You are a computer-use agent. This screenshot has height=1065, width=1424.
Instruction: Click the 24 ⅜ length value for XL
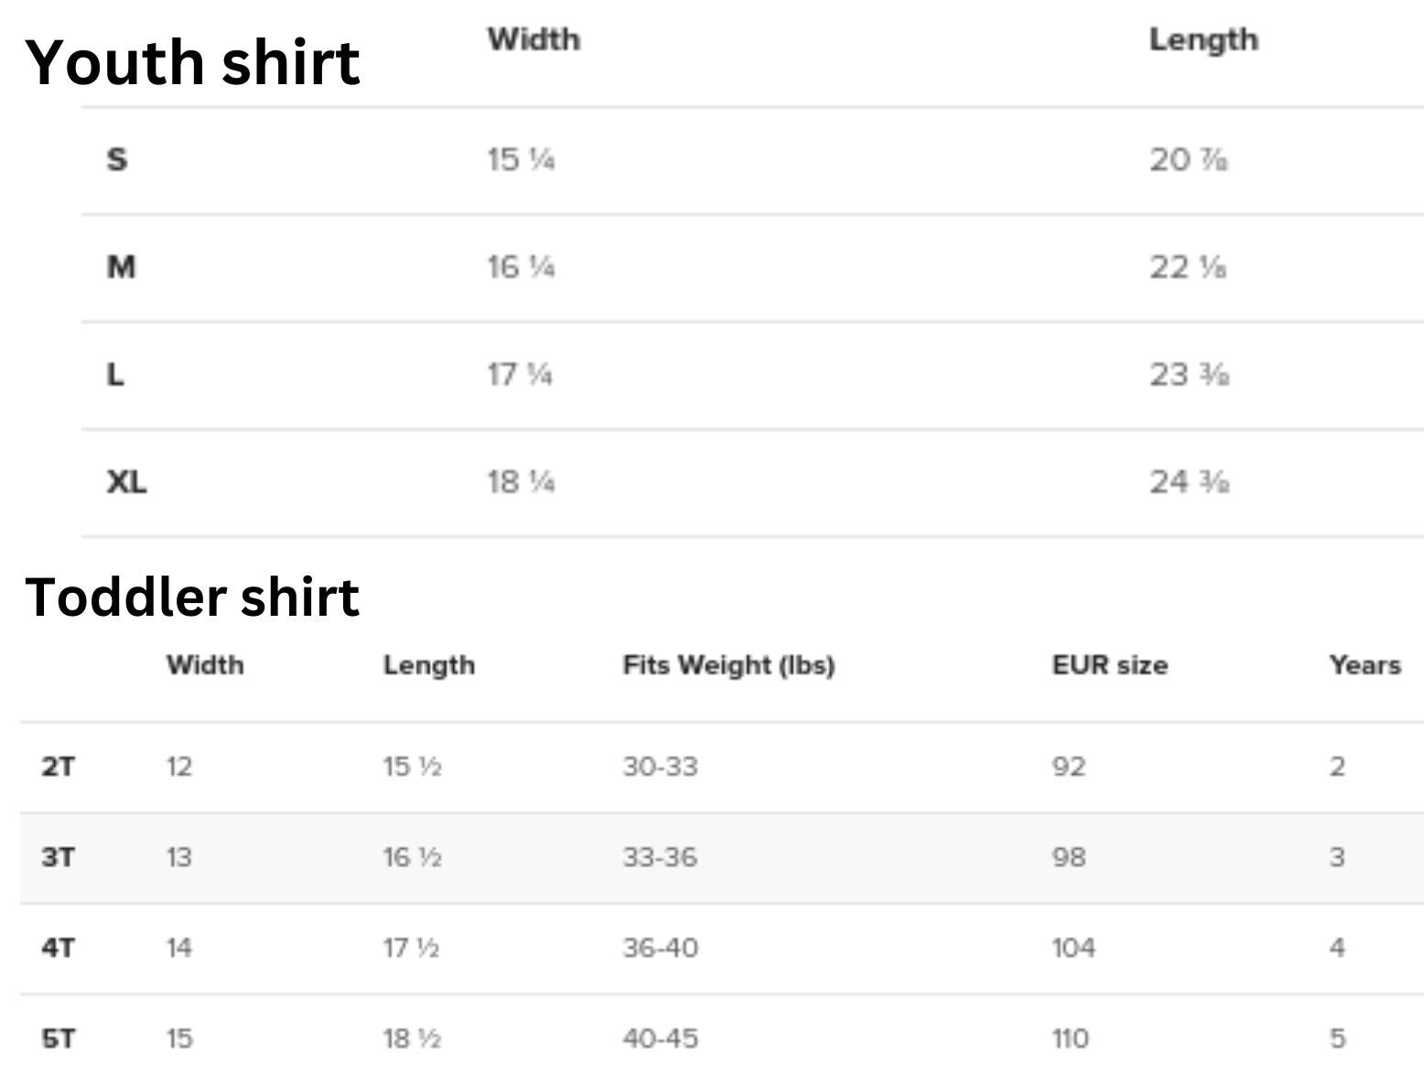coord(1189,481)
